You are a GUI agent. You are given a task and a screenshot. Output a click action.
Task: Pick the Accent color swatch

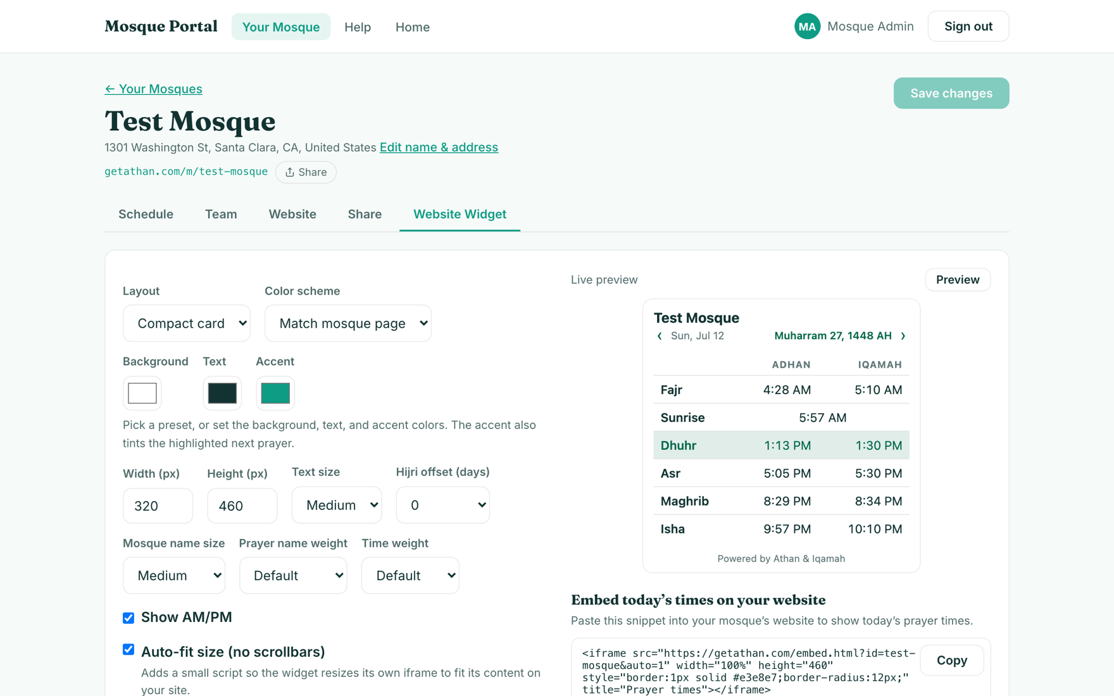275,393
